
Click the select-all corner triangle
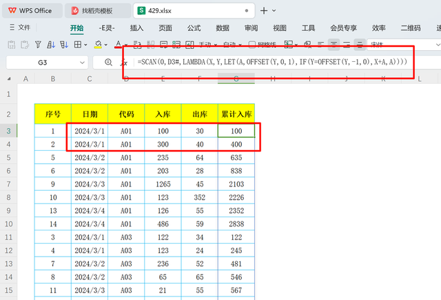coord(9,79)
